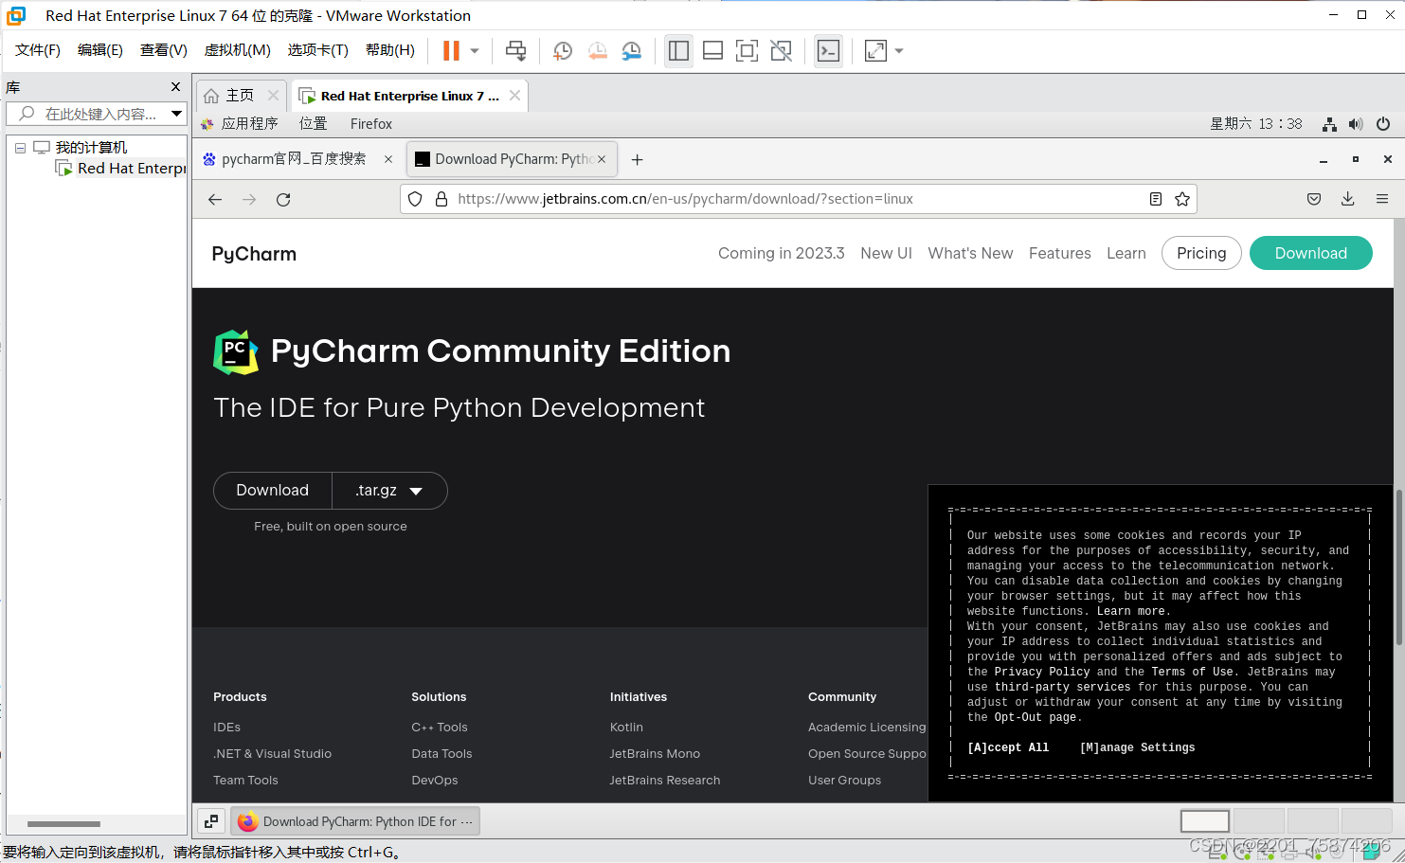Viewport: 1405px width, 863px height.
Task: Open the Pricing page
Action: (1200, 253)
